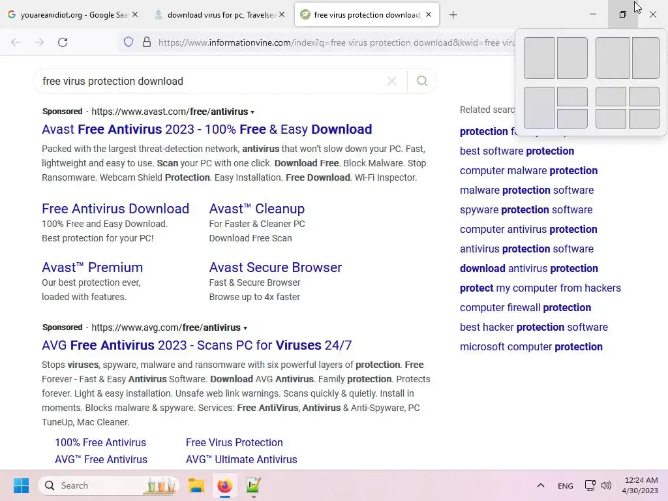The width and height of the screenshot is (668, 501).
Task: Go back using the back arrow
Action: click(x=16, y=42)
